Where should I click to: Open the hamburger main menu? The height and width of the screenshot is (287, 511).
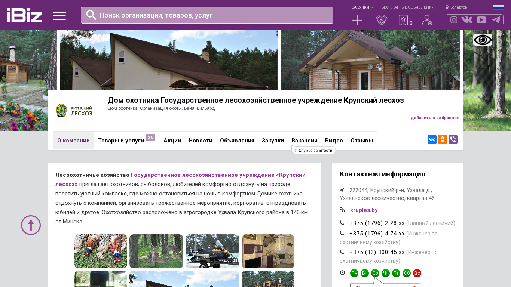pos(59,16)
